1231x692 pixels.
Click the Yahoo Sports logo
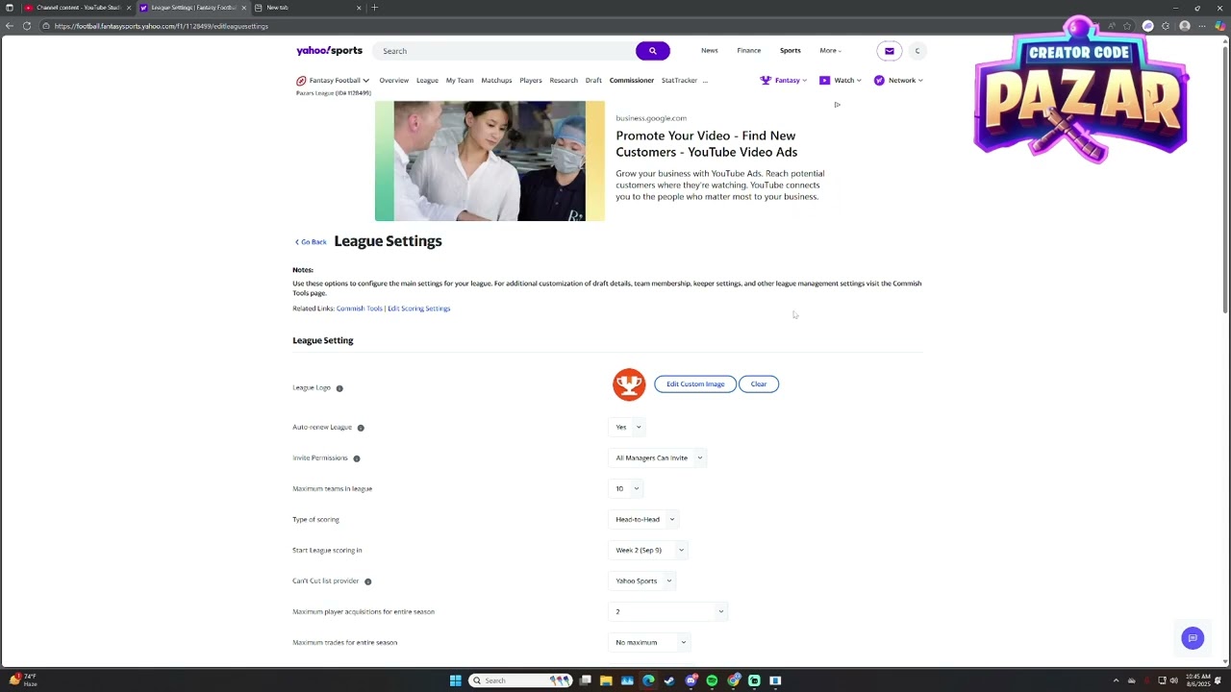329,51
